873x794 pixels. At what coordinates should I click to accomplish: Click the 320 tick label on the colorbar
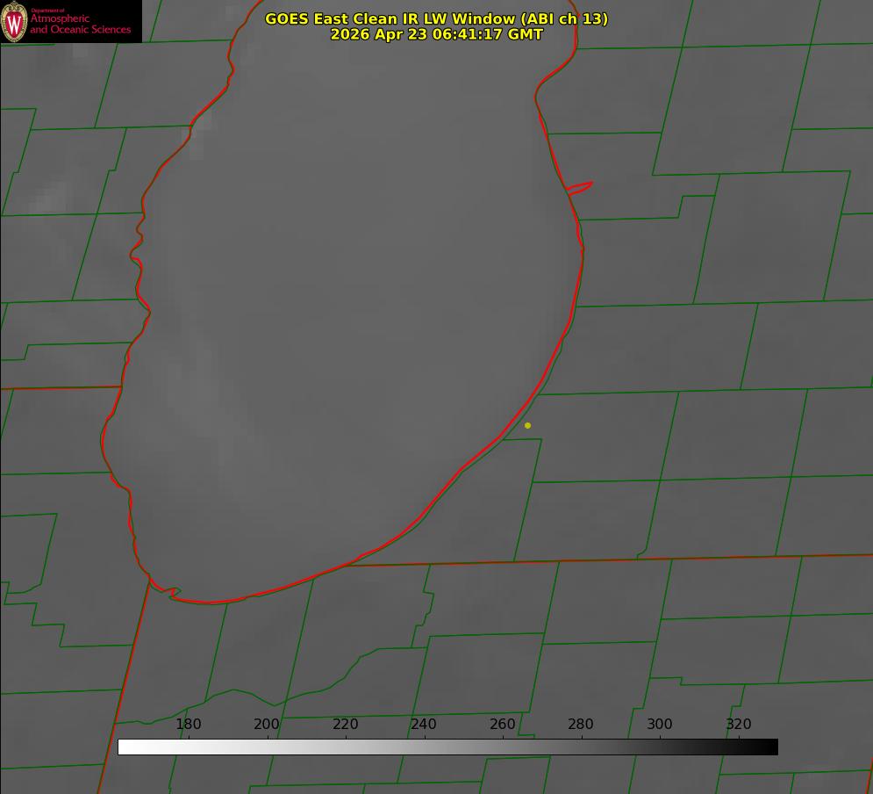739,724
